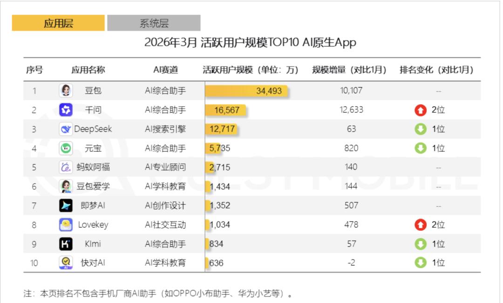Click the 即梦AI app icon
Viewport: 503px width, 303px height.
point(66,206)
